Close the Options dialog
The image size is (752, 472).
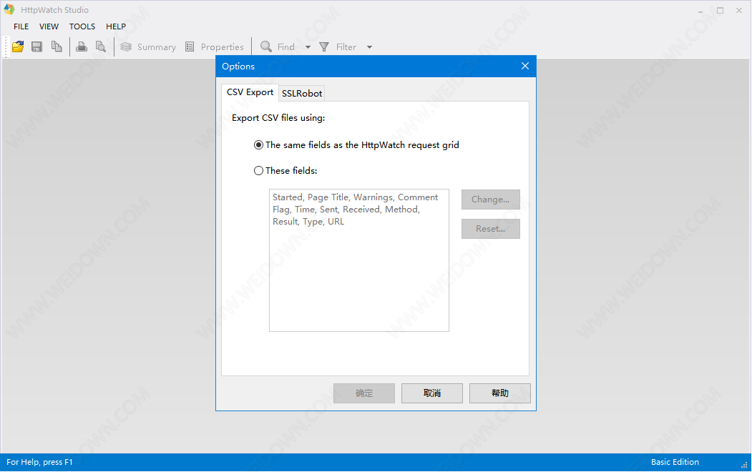(525, 66)
